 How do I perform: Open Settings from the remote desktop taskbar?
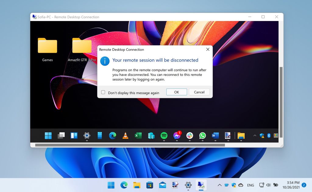coord(87,135)
